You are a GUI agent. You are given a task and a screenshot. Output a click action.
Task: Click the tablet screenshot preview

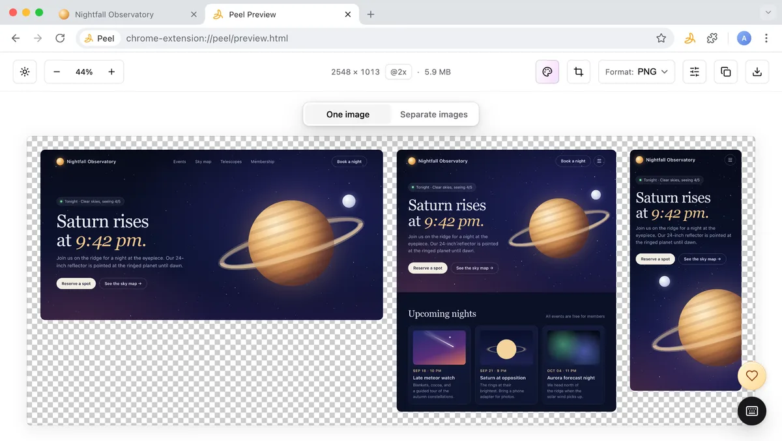506,280
